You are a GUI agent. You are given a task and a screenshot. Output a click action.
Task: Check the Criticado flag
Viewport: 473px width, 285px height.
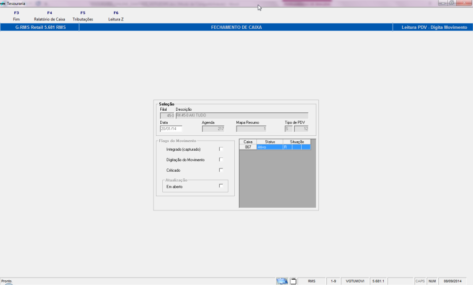221,170
